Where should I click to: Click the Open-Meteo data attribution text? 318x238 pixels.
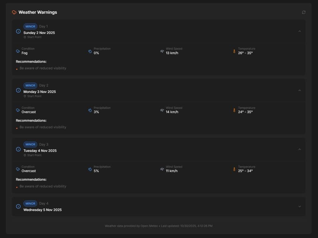click(x=158, y=226)
